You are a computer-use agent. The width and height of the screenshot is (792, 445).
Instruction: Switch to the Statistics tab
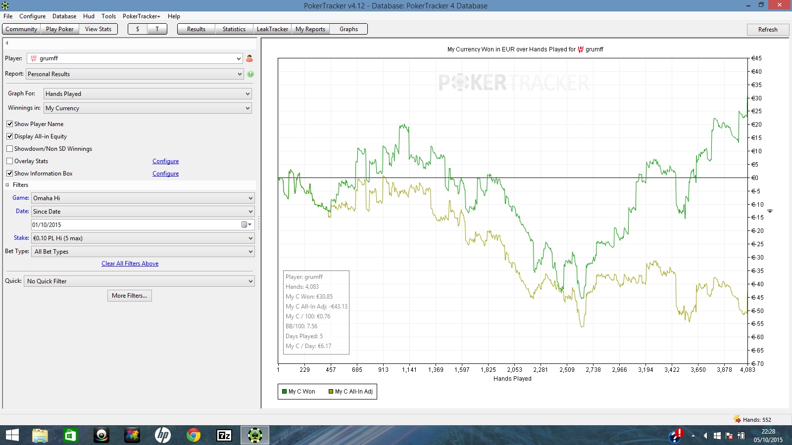coord(234,29)
